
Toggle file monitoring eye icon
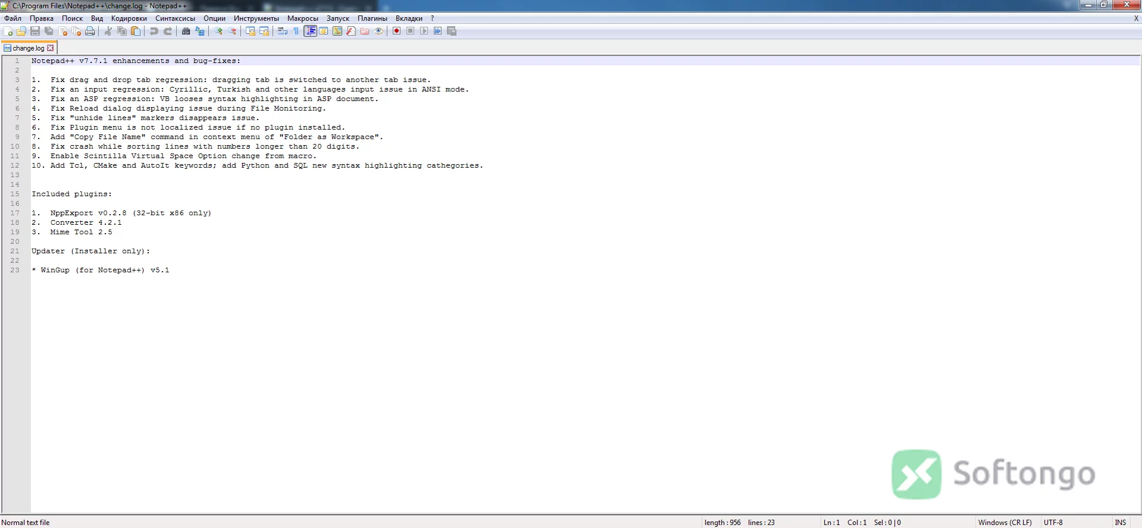click(378, 31)
